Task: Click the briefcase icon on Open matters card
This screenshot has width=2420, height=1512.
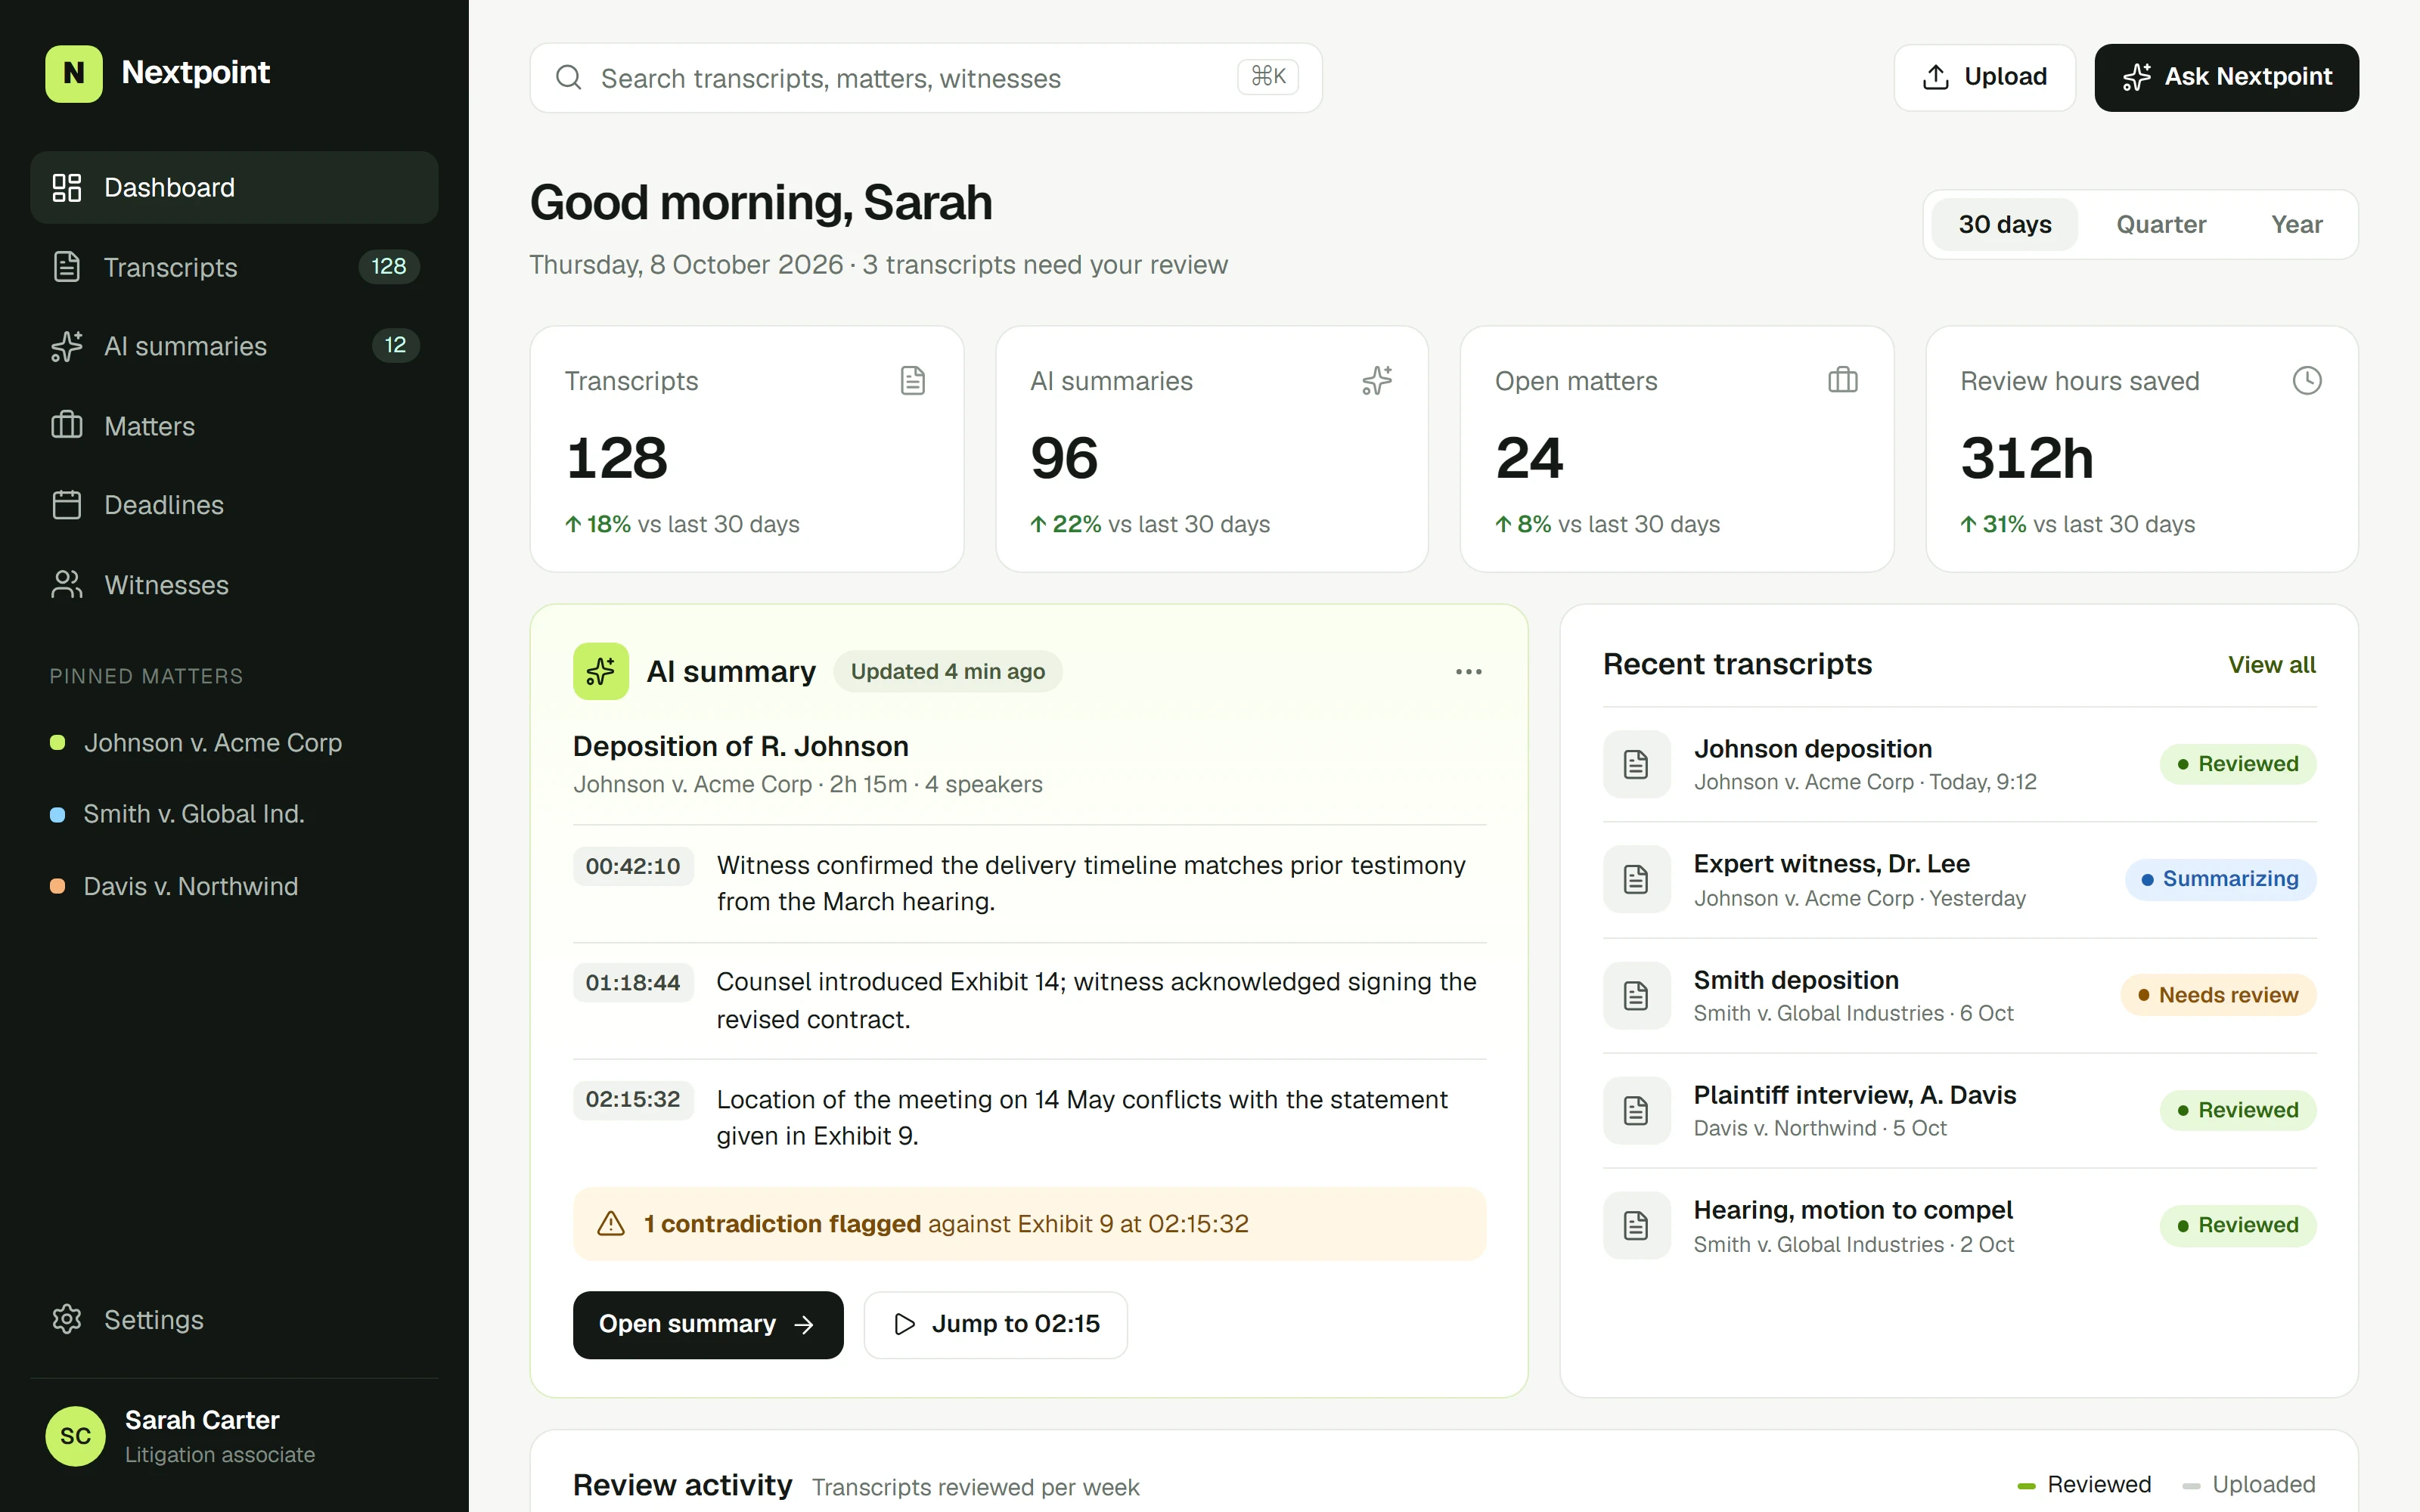Action: tap(1842, 381)
